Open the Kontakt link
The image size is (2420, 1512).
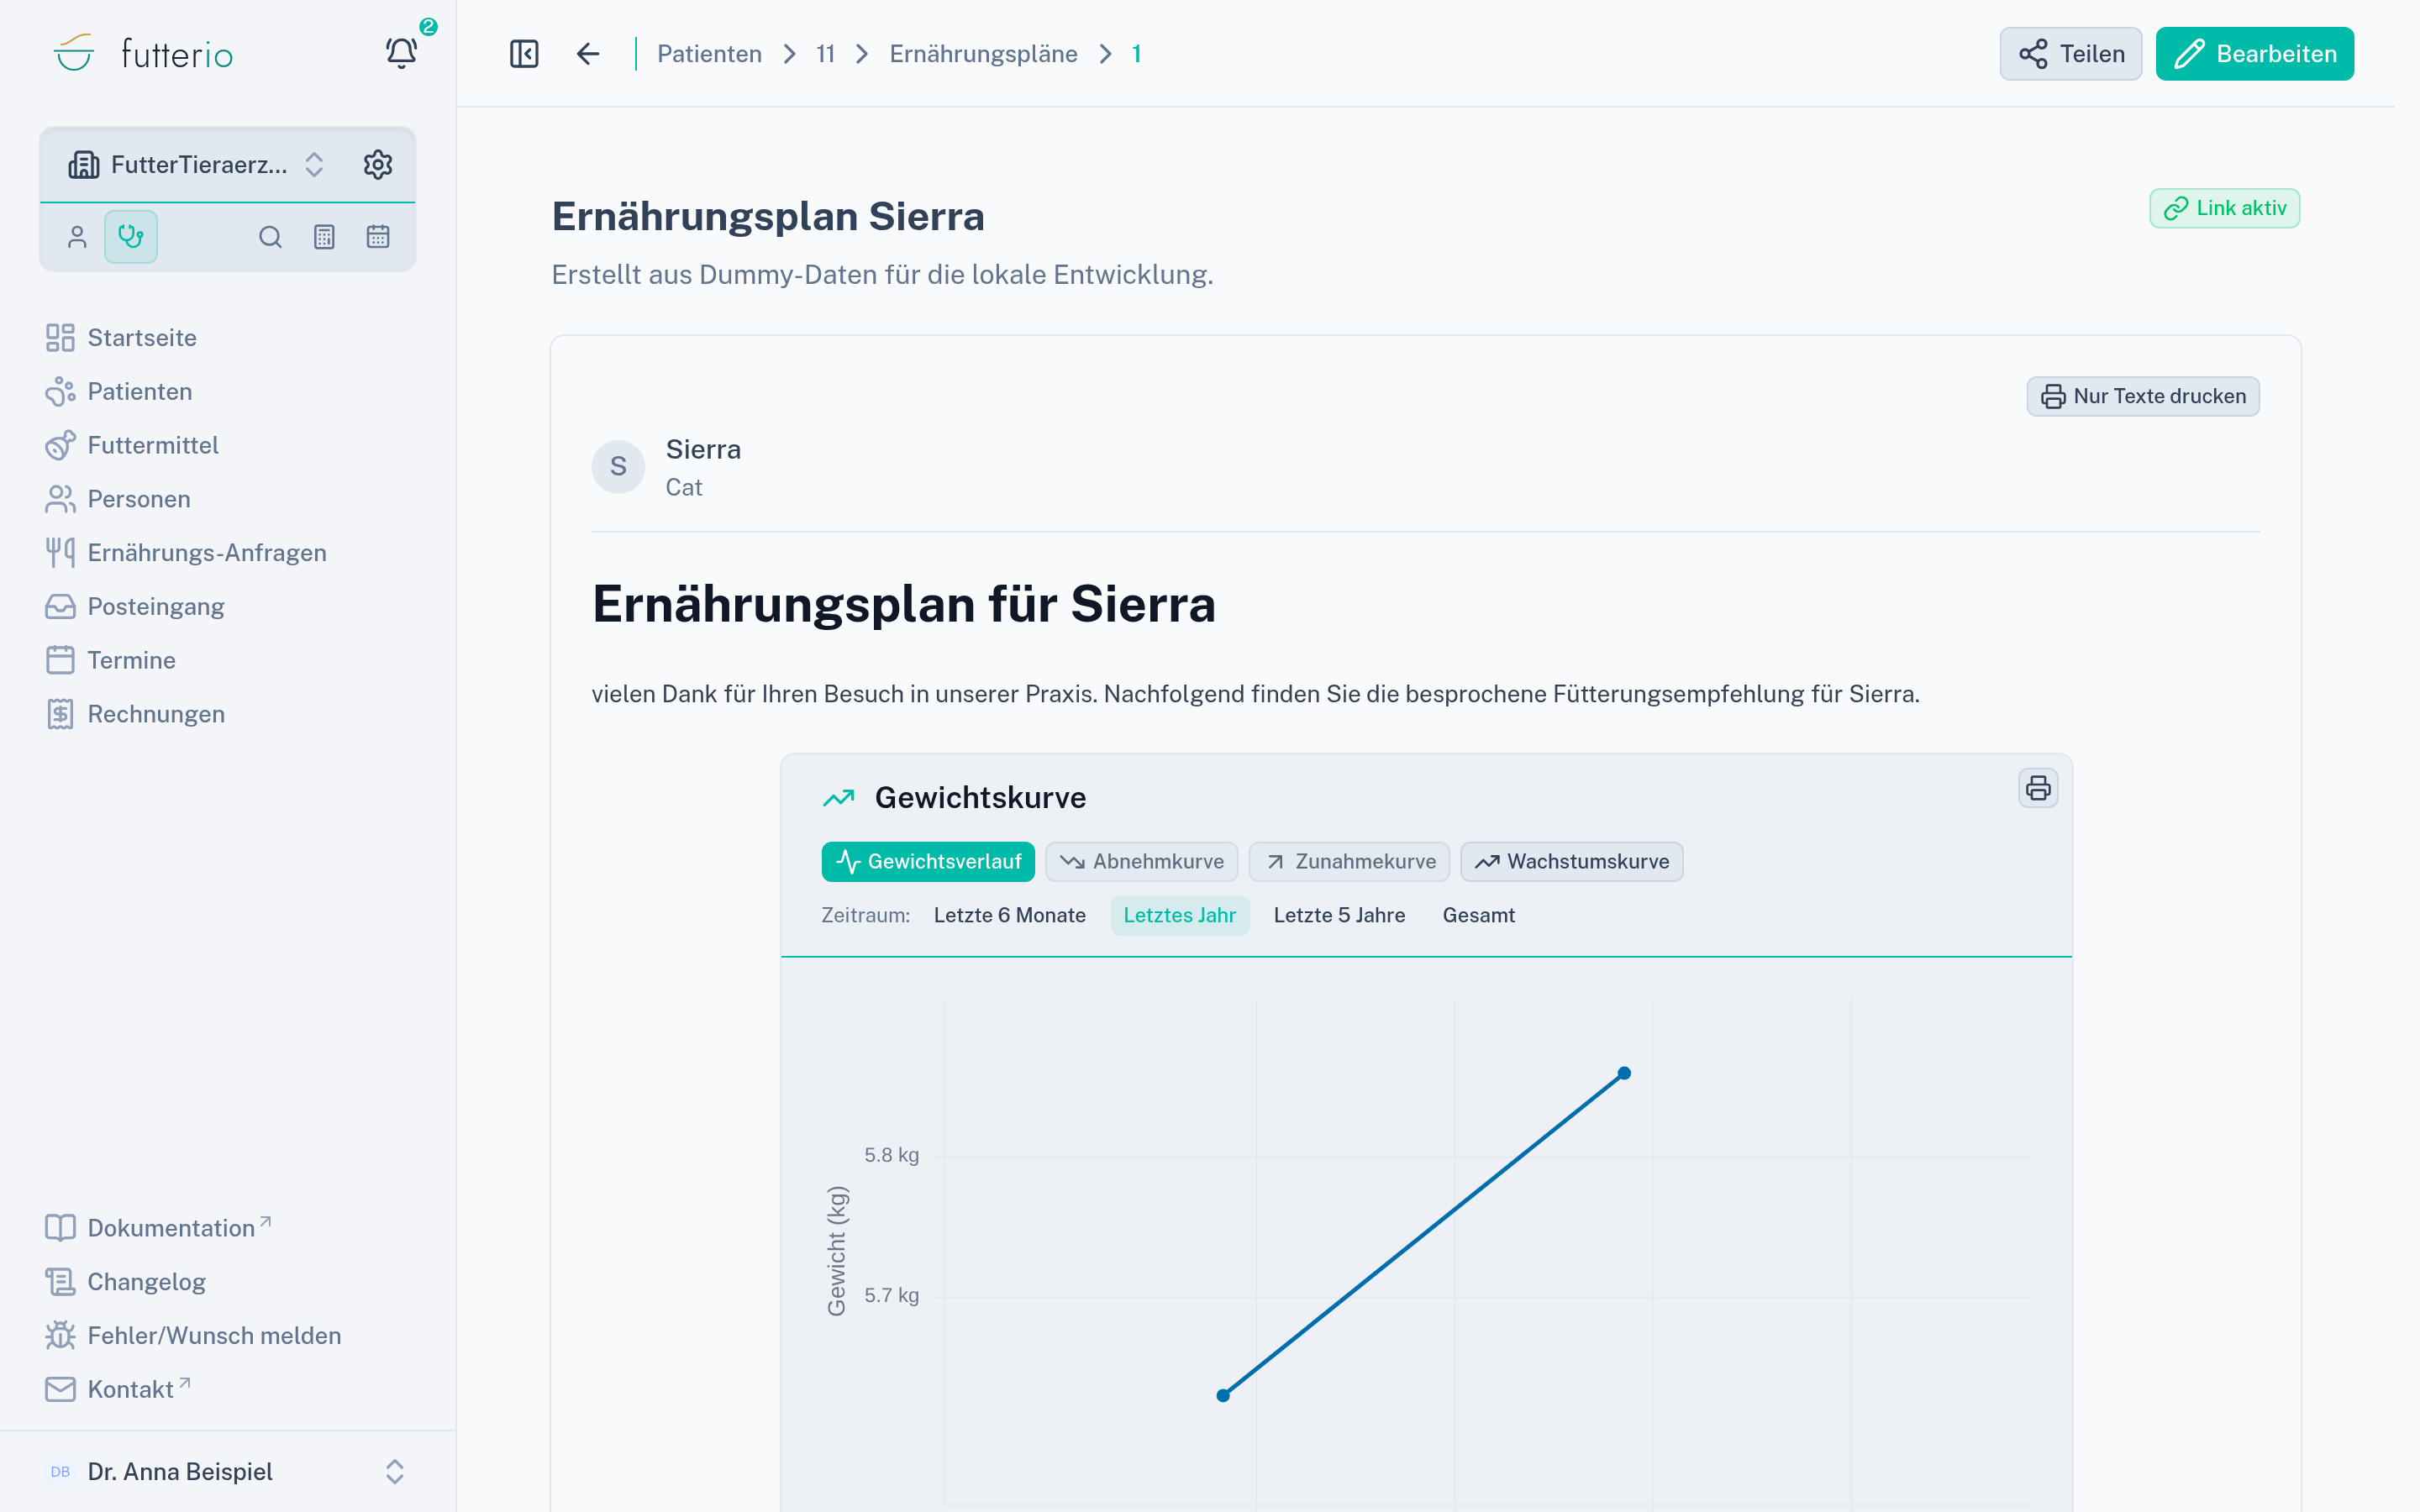pyautogui.click(x=228, y=1390)
